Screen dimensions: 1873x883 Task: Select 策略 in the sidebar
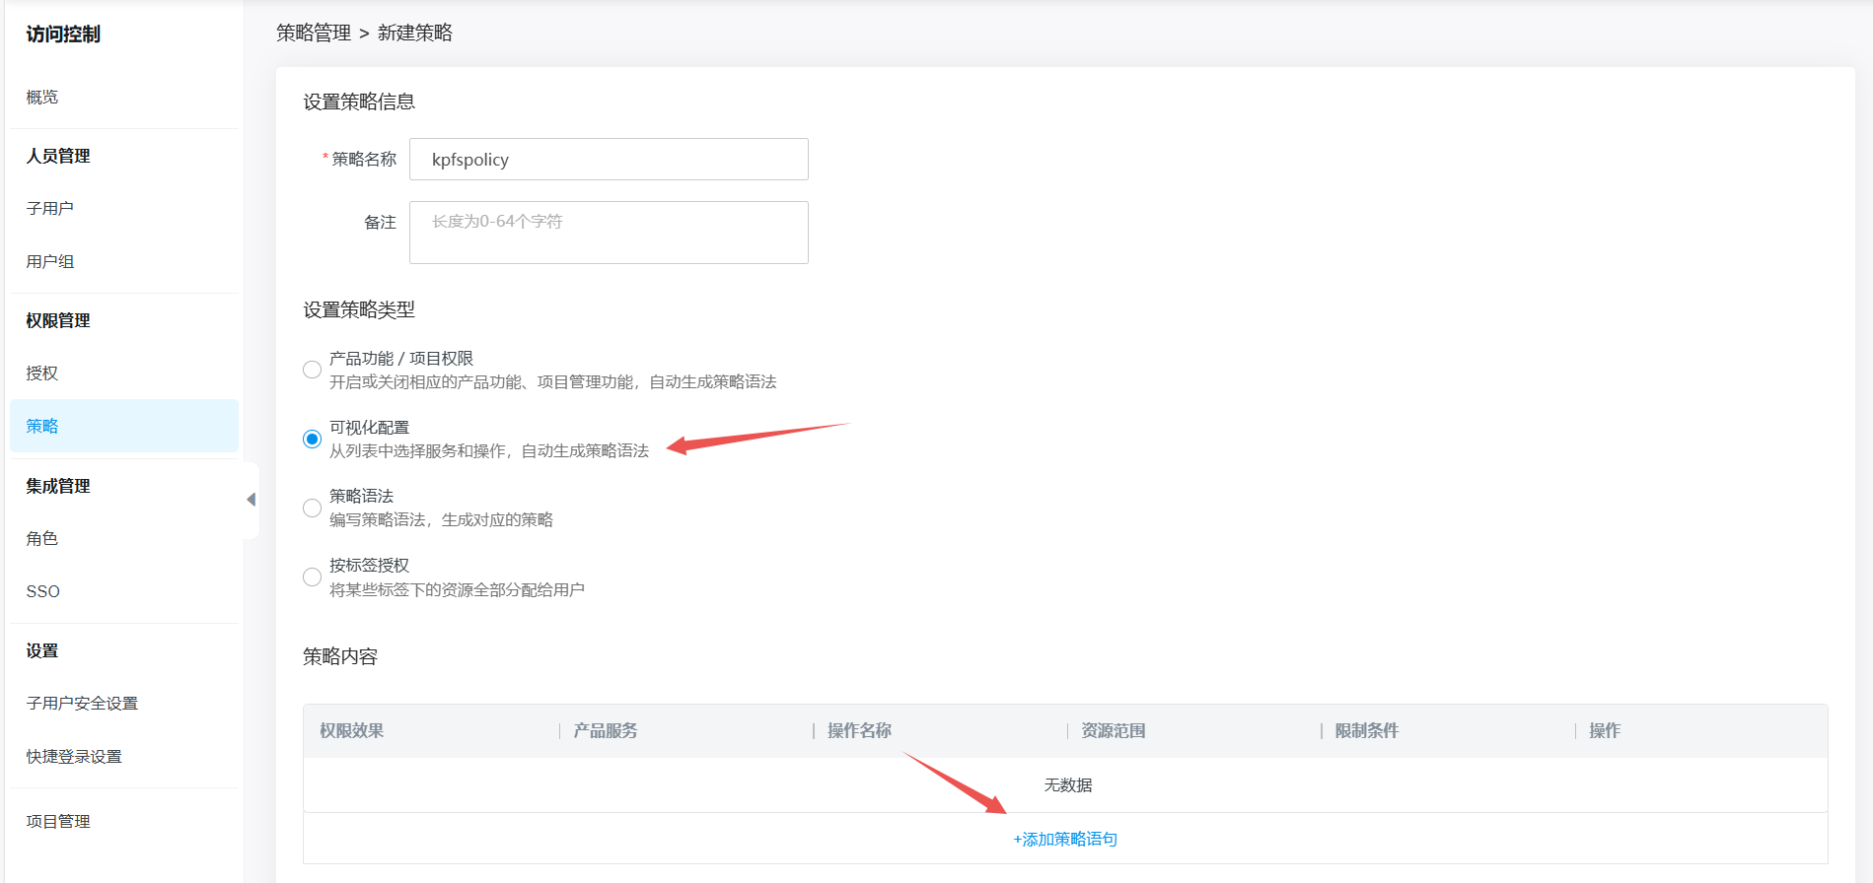pyautogui.click(x=42, y=426)
